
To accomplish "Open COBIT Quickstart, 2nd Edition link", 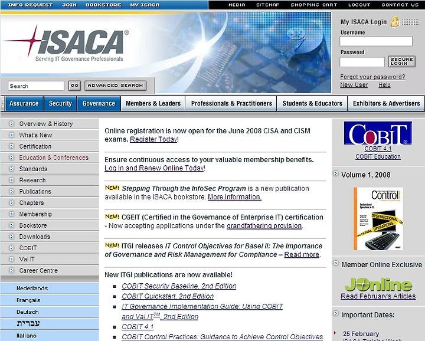I will tap(168, 296).
